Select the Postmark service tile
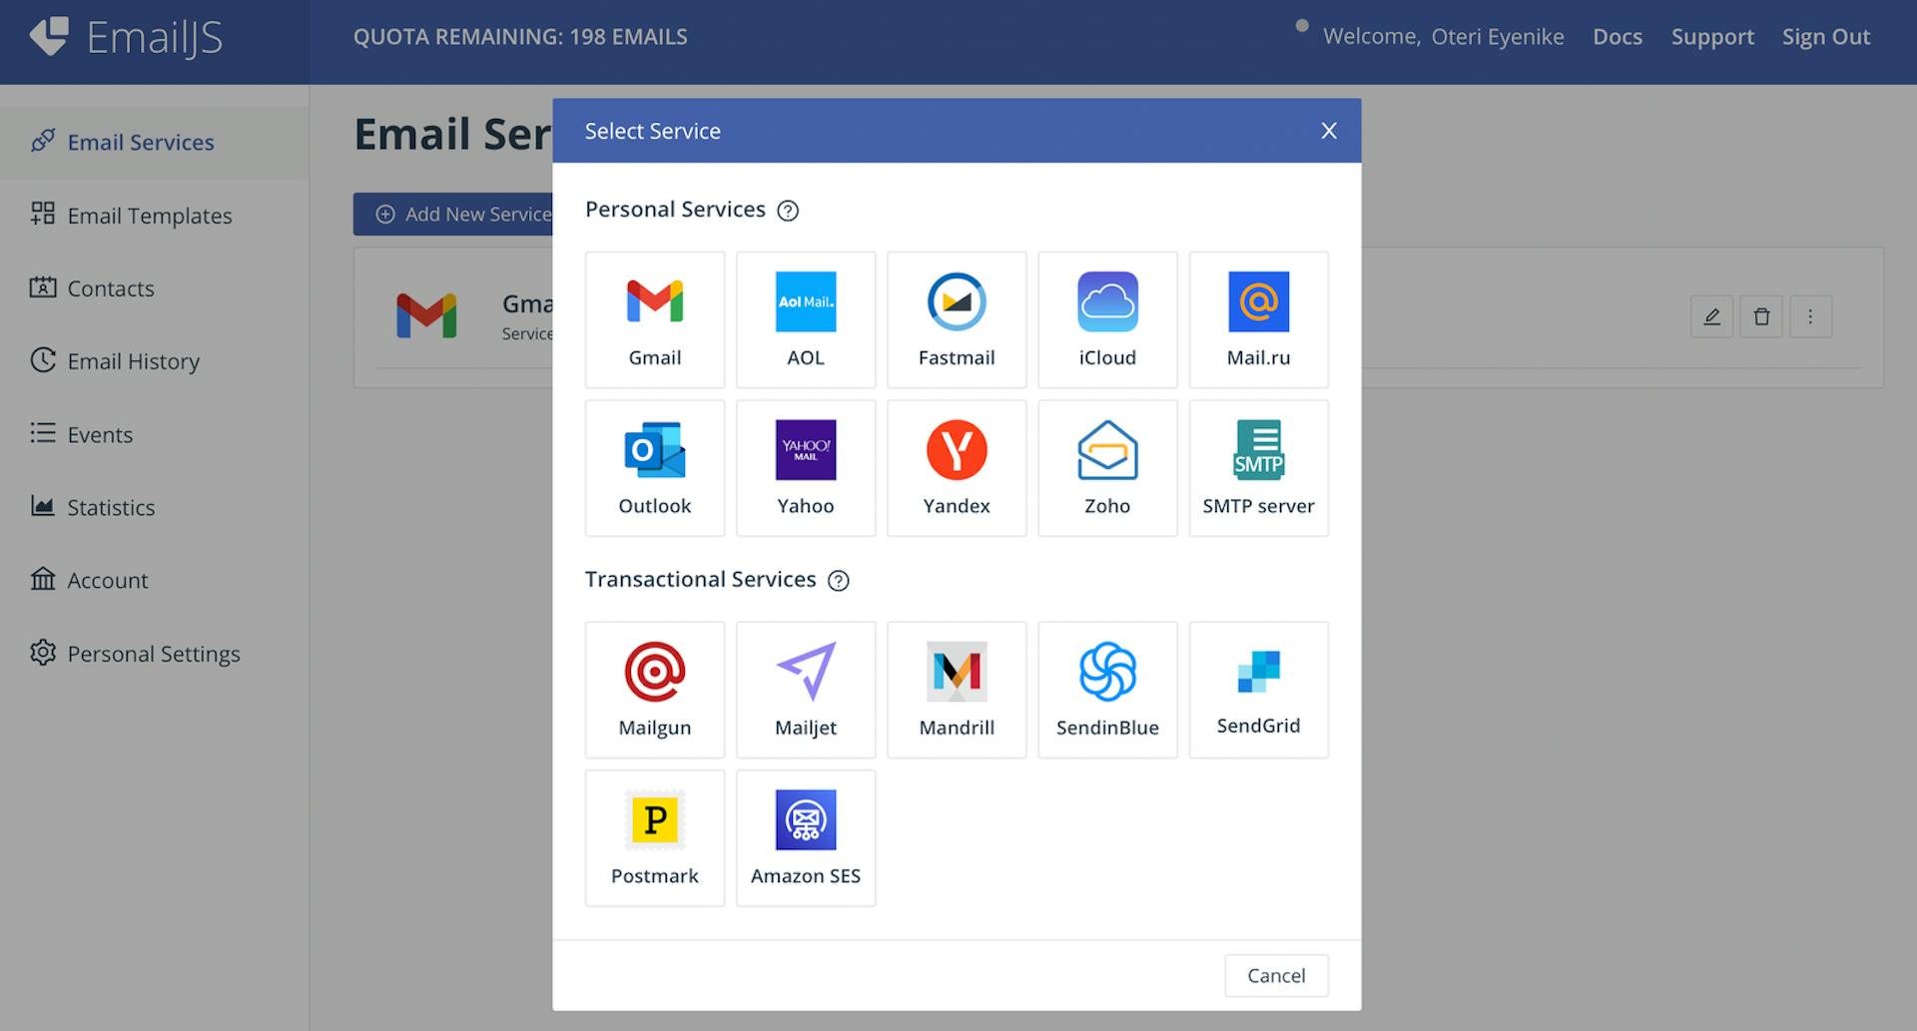The image size is (1917, 1031). tap(654, 837)
